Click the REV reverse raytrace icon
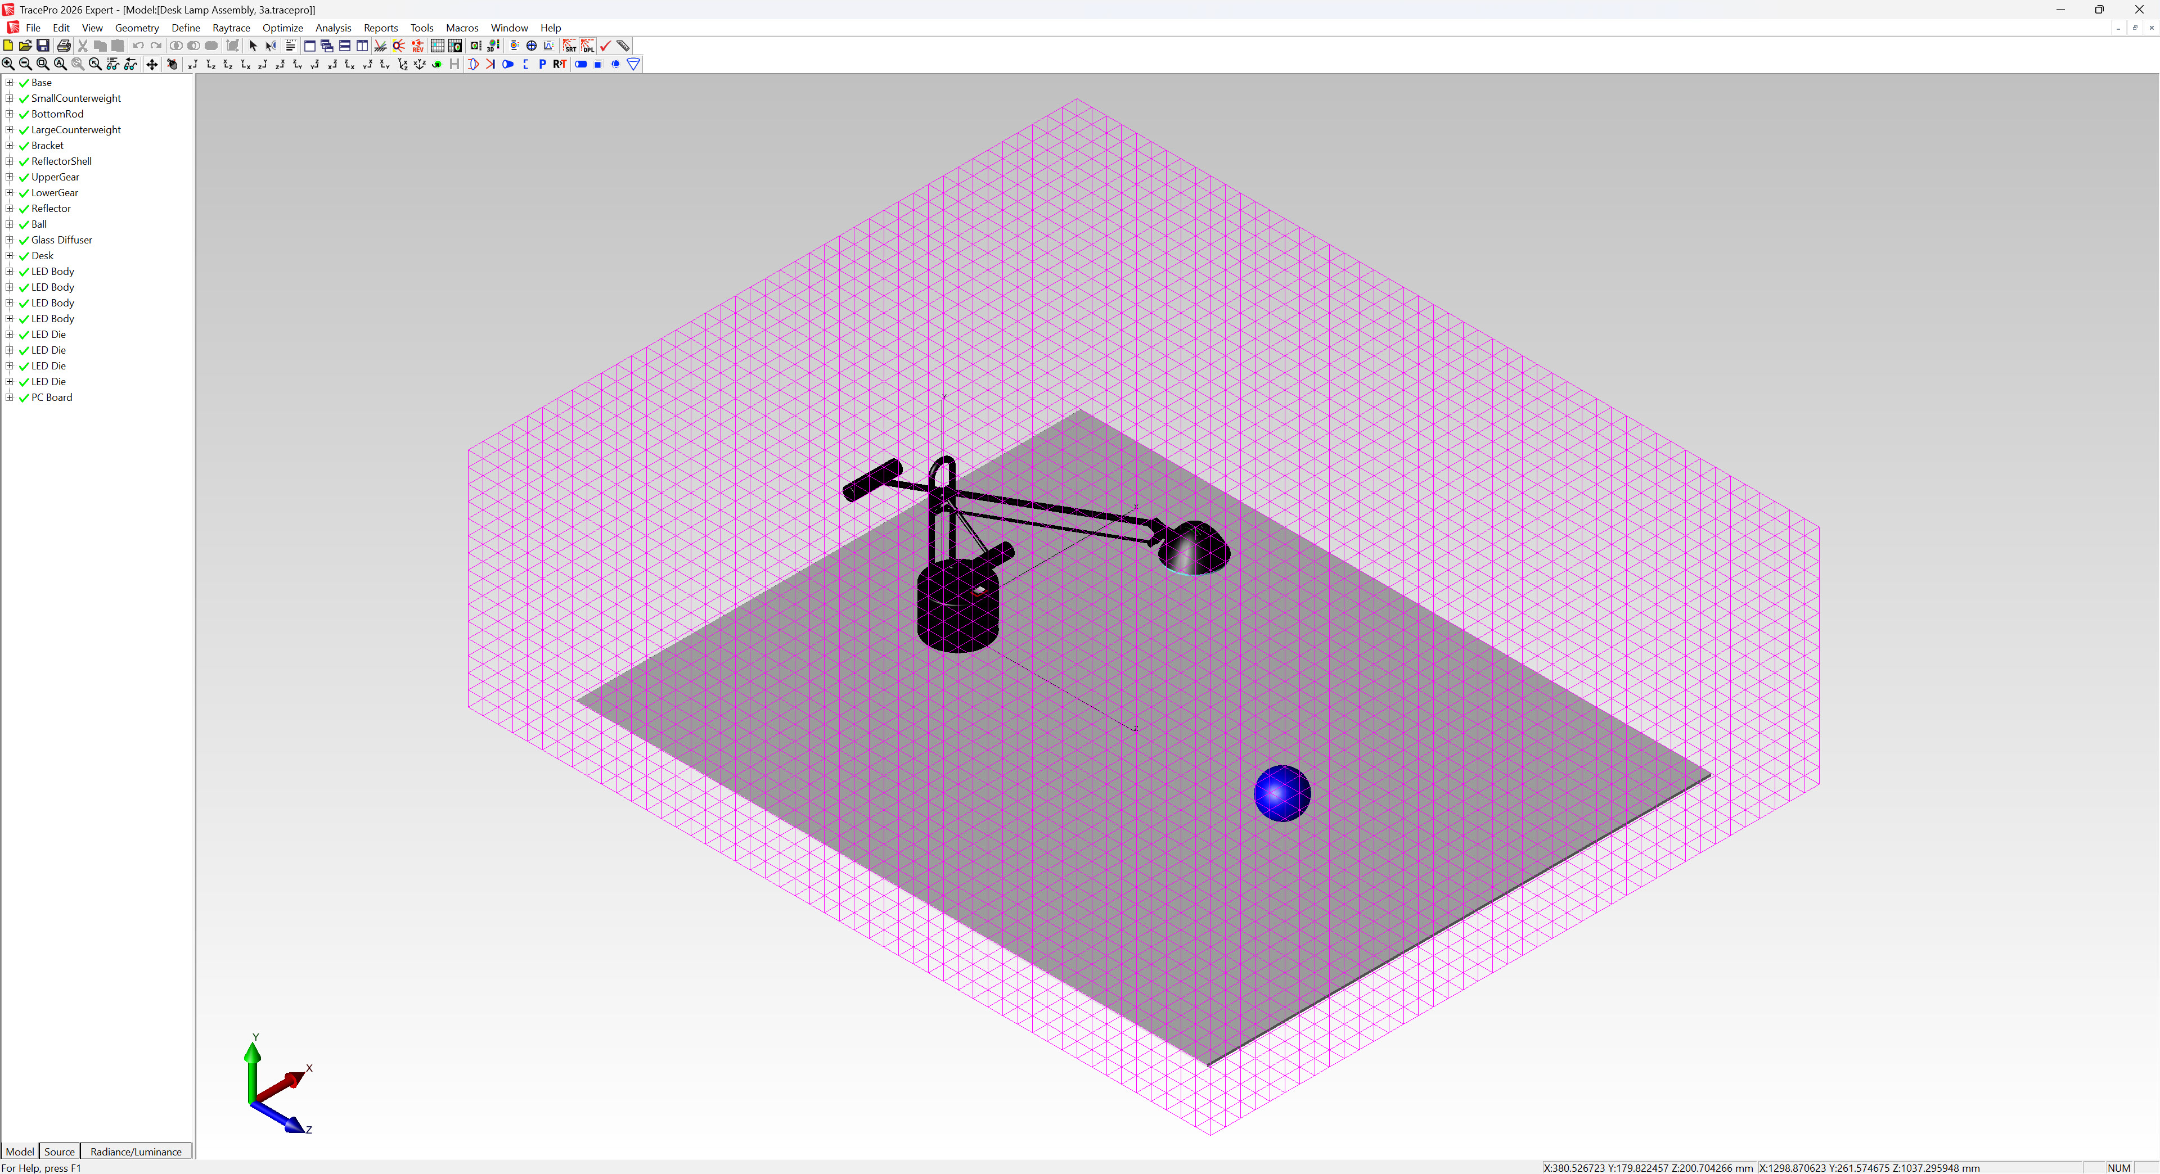This screenshot has width=2160, height=1174. (417, 45)
